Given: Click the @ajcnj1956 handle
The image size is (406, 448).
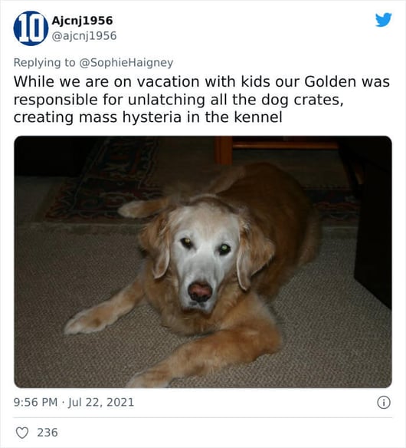Looking at the screenshot, I should click(84, 36).
